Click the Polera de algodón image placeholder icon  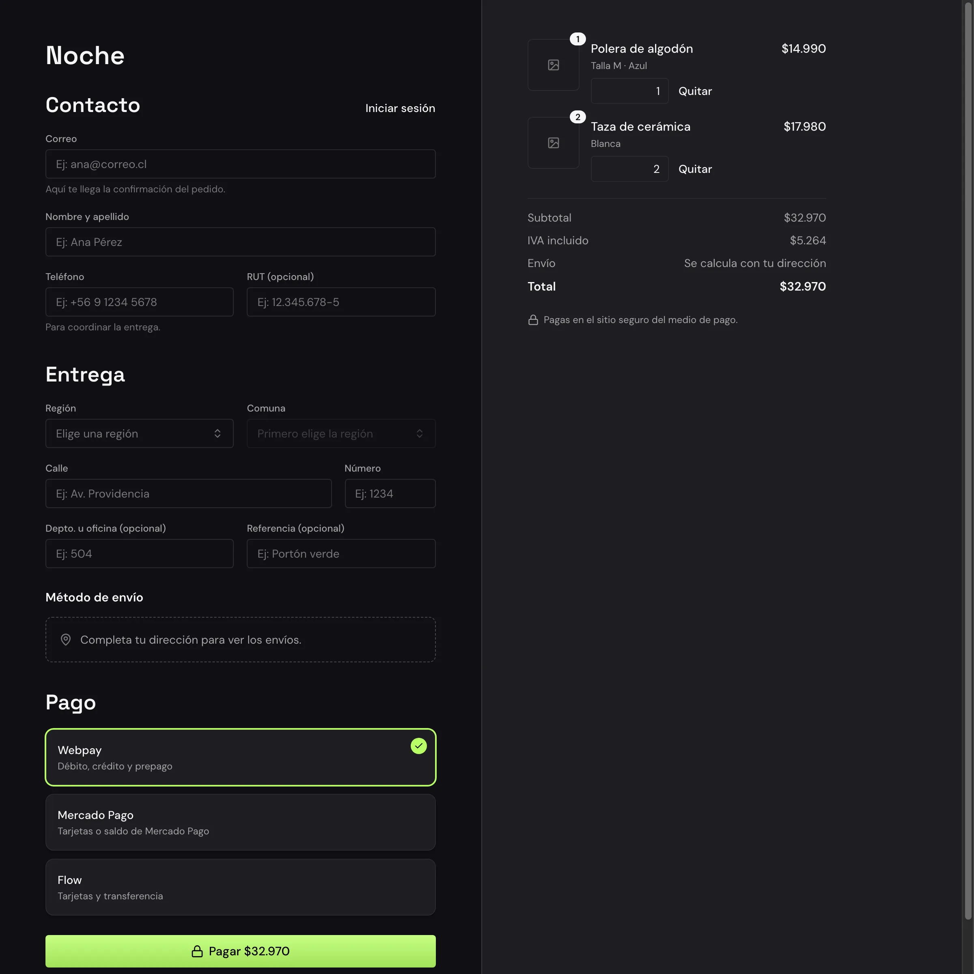click(x=553, y=65)
